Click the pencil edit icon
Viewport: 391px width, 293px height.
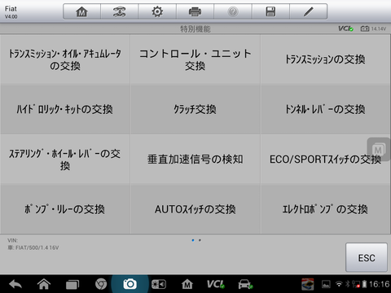309,11
